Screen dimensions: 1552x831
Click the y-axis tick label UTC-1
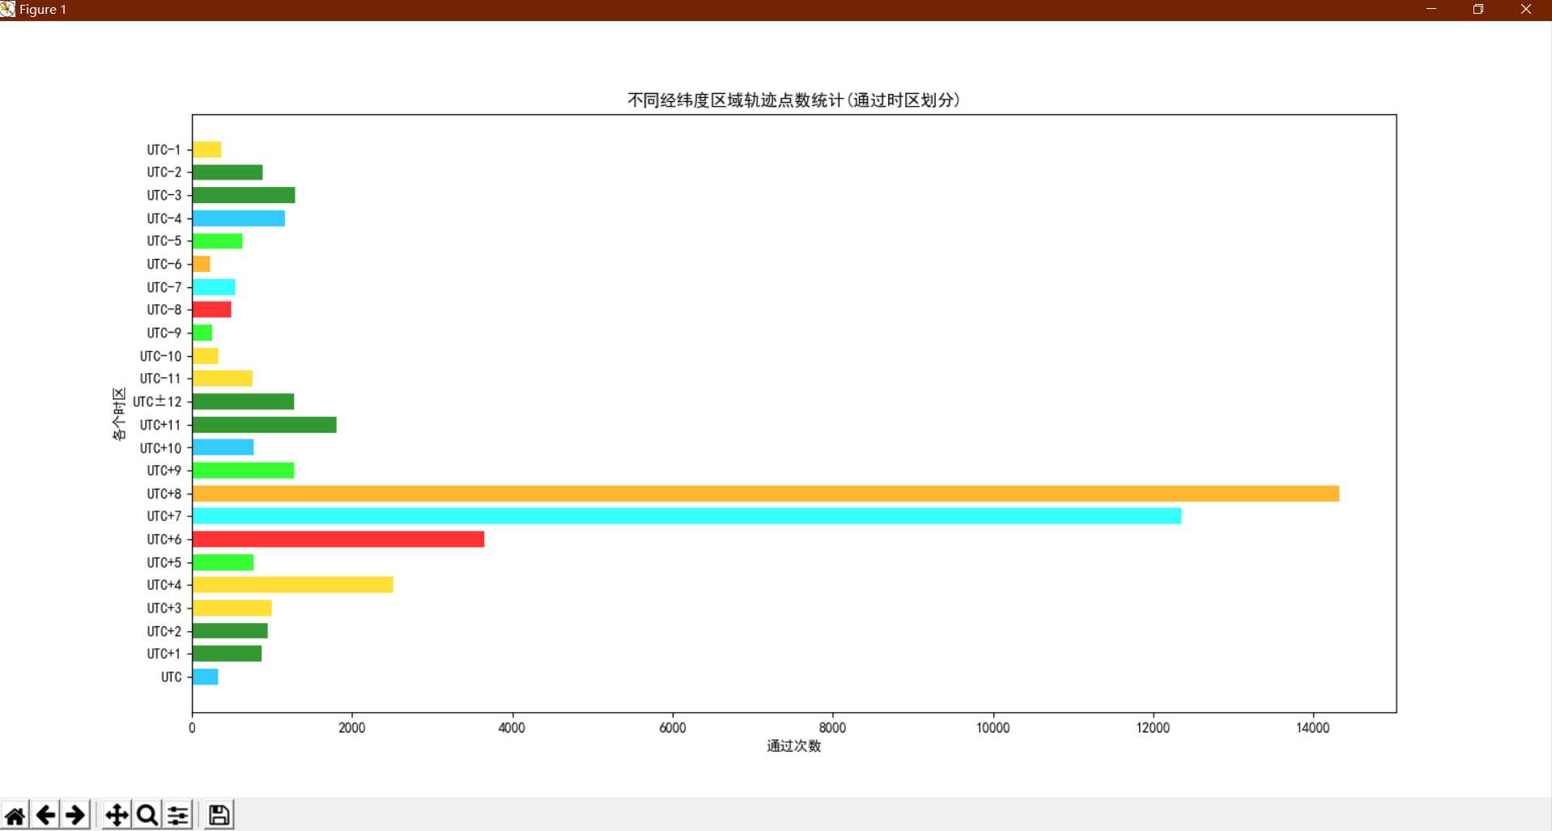tap(164, 150)
